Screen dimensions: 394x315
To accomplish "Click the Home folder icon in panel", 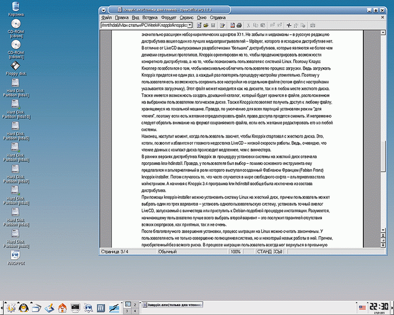I will (x=62, y=307).
